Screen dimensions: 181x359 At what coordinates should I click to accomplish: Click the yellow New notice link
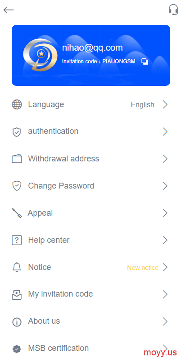(143, 268)
